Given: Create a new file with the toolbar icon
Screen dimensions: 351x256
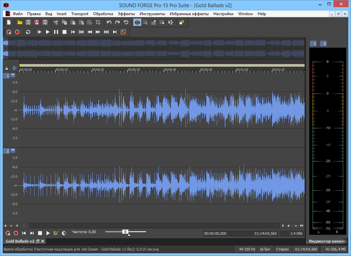Looking at the screenshot, I should click(x=9, y=22).
